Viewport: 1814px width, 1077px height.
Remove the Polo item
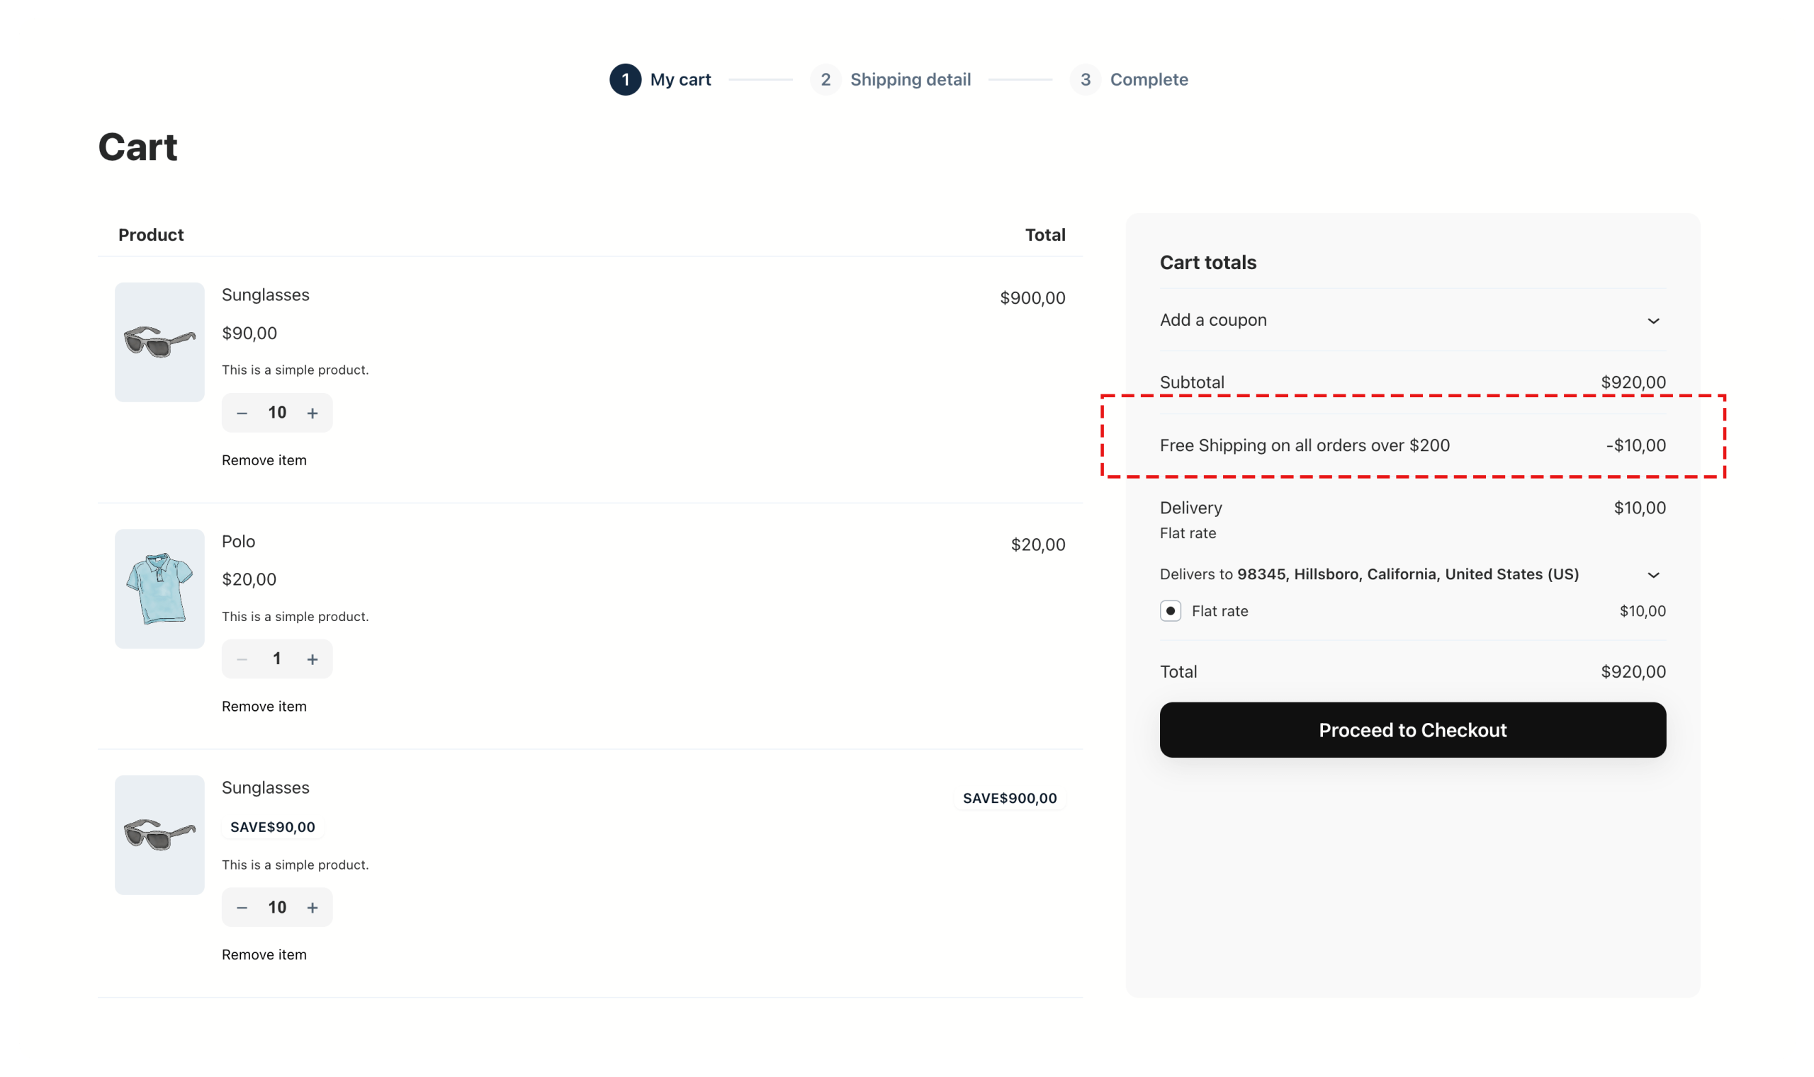pyautogui.click(x=264, y=706)
